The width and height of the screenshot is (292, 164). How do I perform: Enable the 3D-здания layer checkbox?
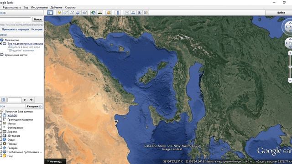click(x=1, y=136)
